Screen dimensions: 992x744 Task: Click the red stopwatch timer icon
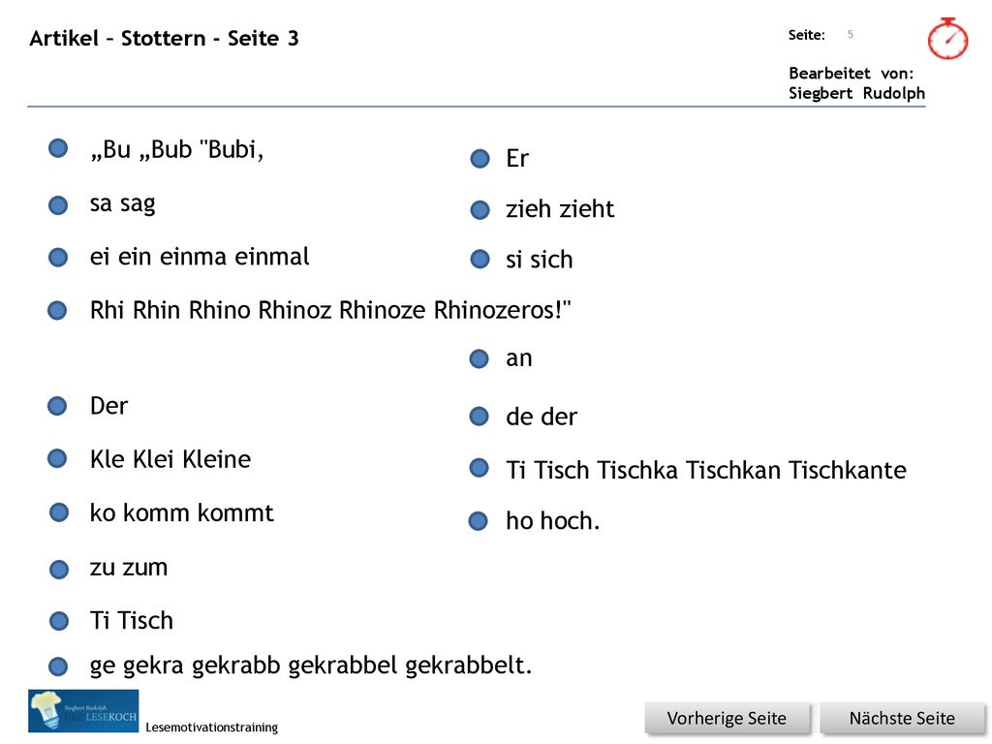(947, 39)
